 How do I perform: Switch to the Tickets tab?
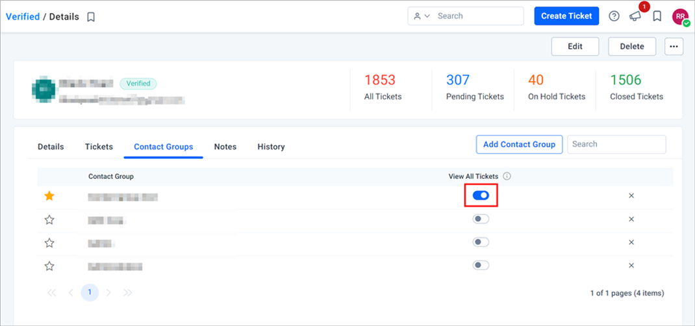pos(99,146)
